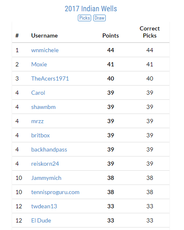This screenshot has width=184, height=230.
Task: Select TheAcers1971 username link
Action: 50,78
